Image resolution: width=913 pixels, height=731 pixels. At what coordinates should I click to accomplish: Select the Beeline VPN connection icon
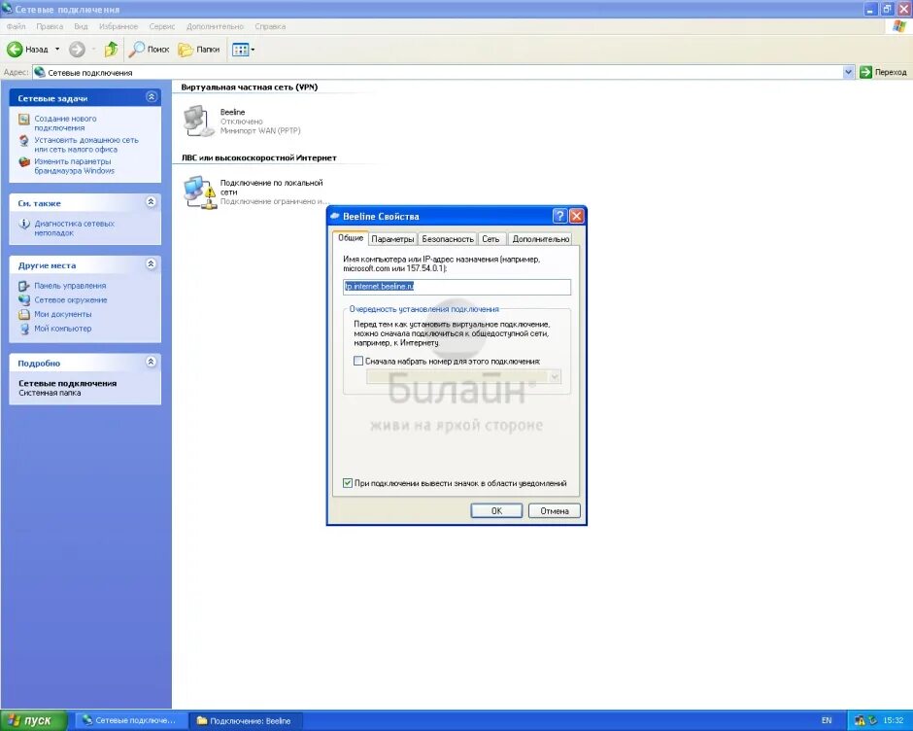[x=198, y=121]
